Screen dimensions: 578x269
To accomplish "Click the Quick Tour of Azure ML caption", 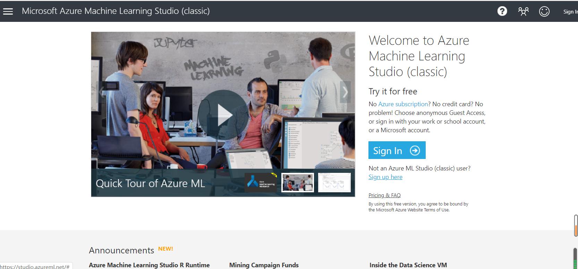I will click(x=150, y=183).
